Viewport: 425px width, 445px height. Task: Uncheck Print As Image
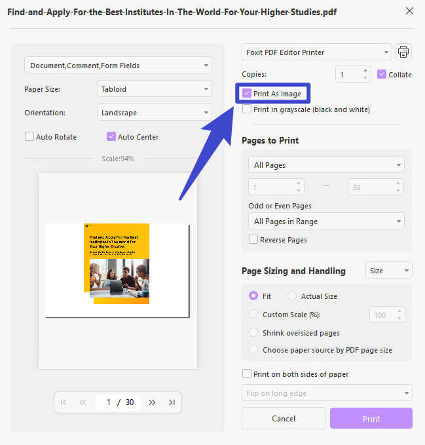click(x=247, y=93)
